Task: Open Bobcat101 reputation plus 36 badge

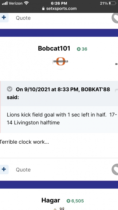Action: [82, 49]
